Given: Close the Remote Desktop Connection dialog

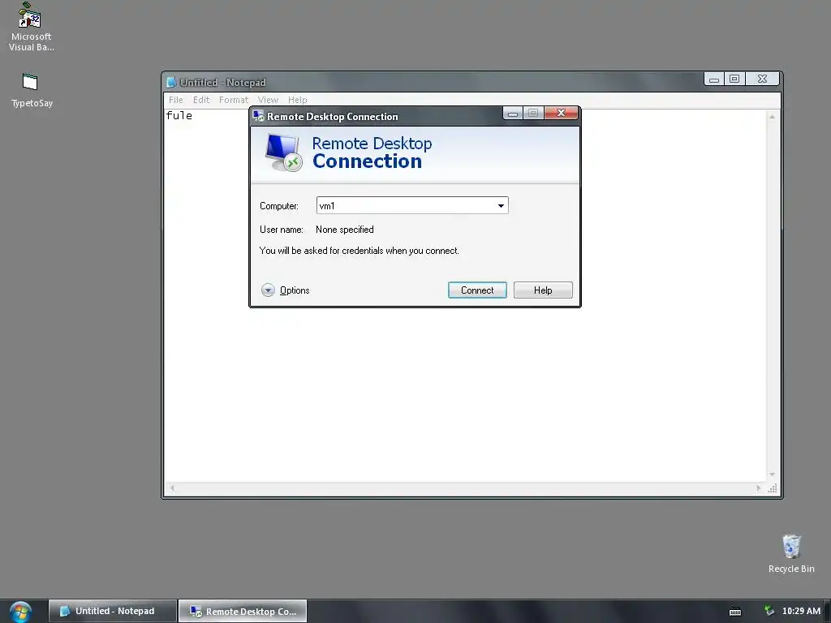Looking at the screenshot, I should click(561, 113).
